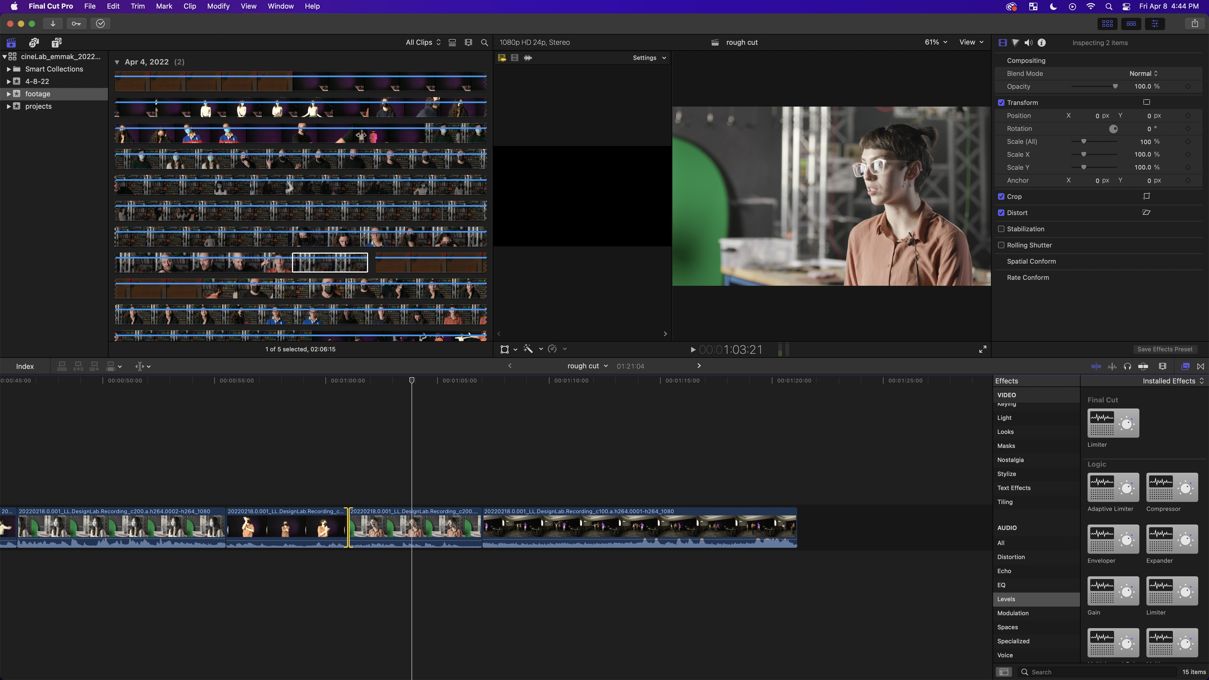1209x680 pixels.
Task: Open the Titles and Generators sidebar
Action: [x=56, y=43]
